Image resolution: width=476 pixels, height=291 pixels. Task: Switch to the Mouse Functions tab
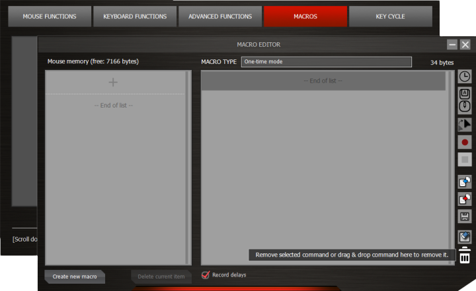click(x=50, y=16)
